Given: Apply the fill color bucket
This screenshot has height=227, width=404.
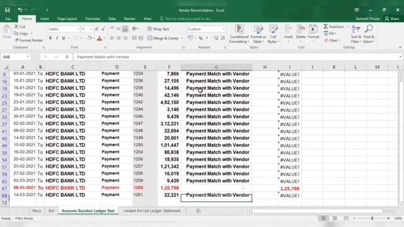Looking at the screenshot, I should tap(90, 38).
